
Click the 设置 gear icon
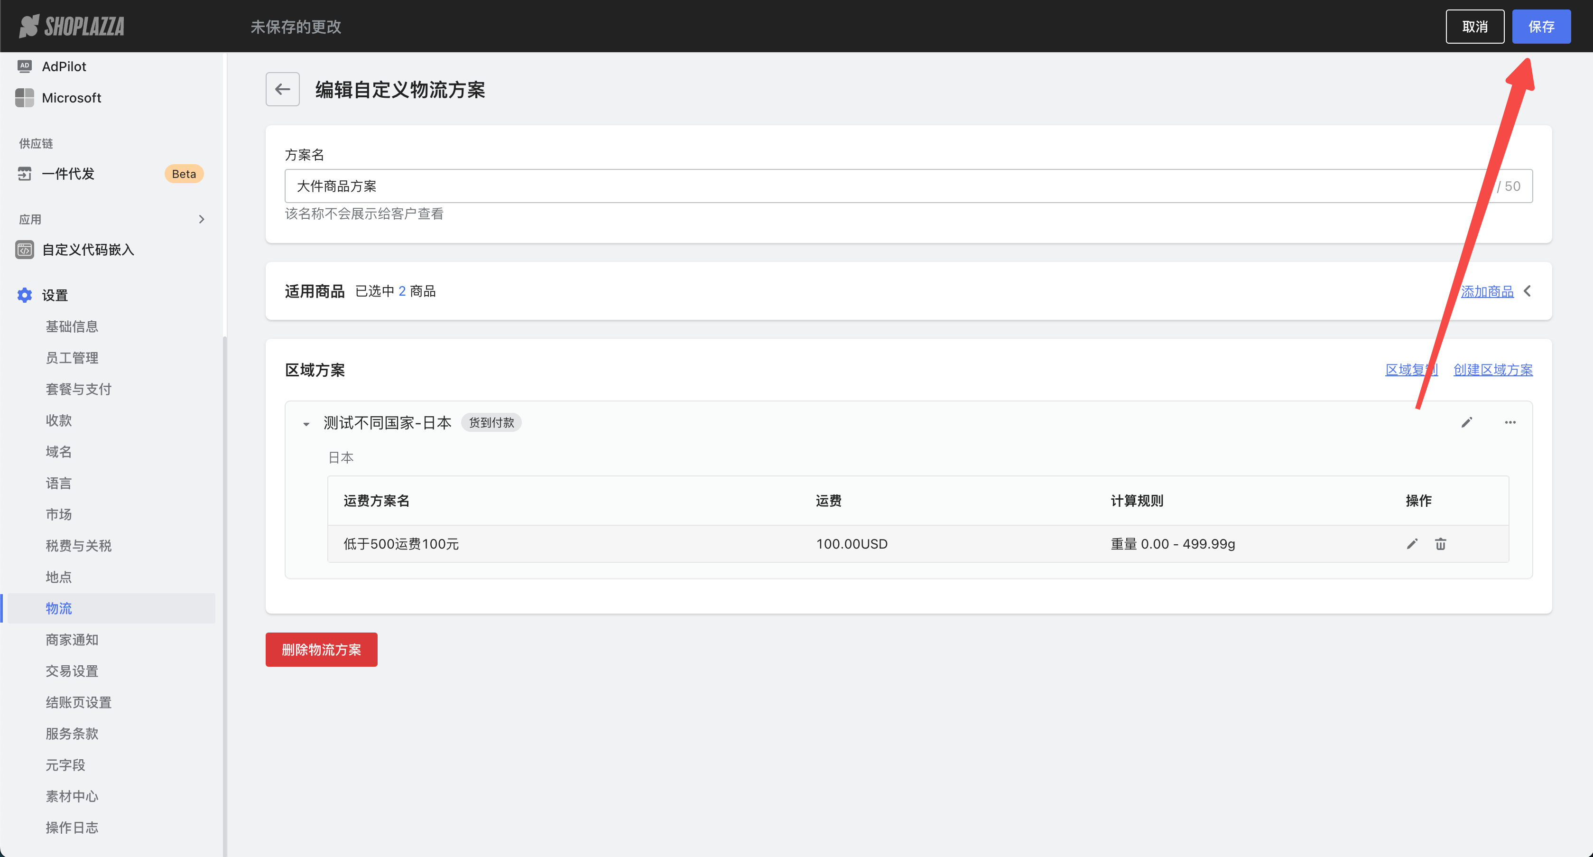tap(24, 295)
